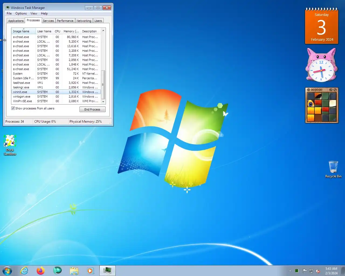The height and width of the screenshot is (276, 345).
Task: Open the Help menu in Task Manager
Action: (44, 13)
